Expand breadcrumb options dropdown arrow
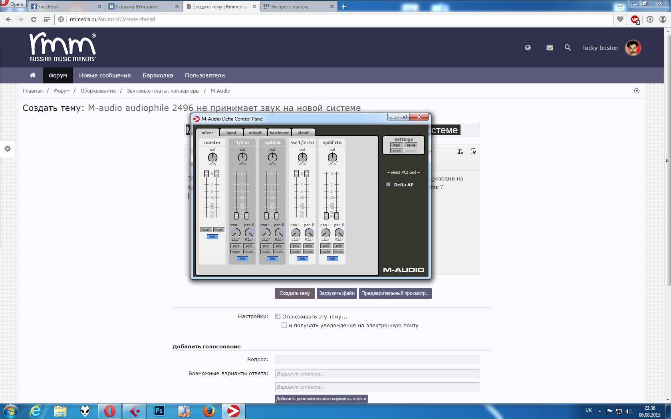The width and height of the screenshot is (671, 419). click(x=637, y=91)
